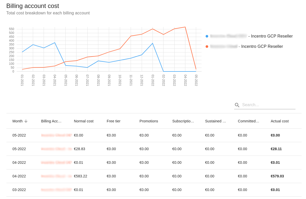Image resolution: width=306 pixels, height=199 pixels.
Task: Click the Month sort arrow icon
Action: (x=26, y=121)
